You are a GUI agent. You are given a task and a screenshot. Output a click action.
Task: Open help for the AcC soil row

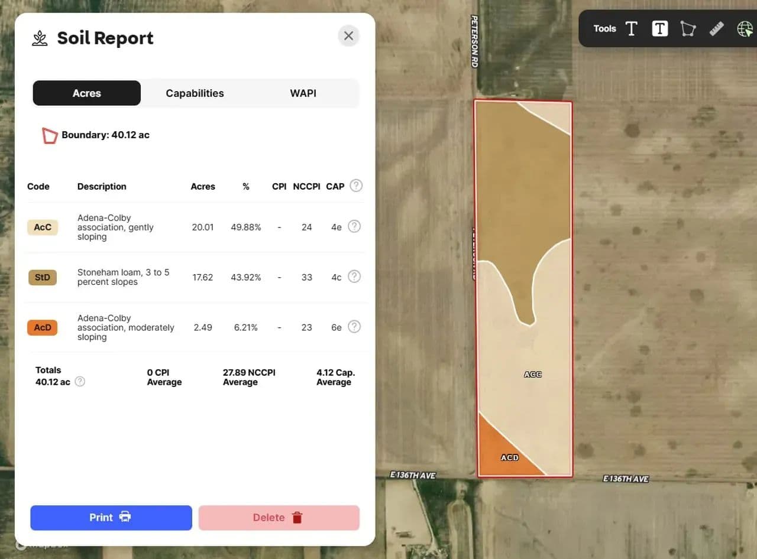[x=354, y=226]
